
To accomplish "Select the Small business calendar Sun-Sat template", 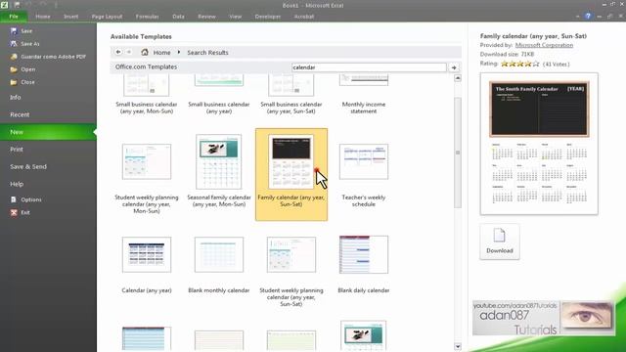I will coord(291,95).
